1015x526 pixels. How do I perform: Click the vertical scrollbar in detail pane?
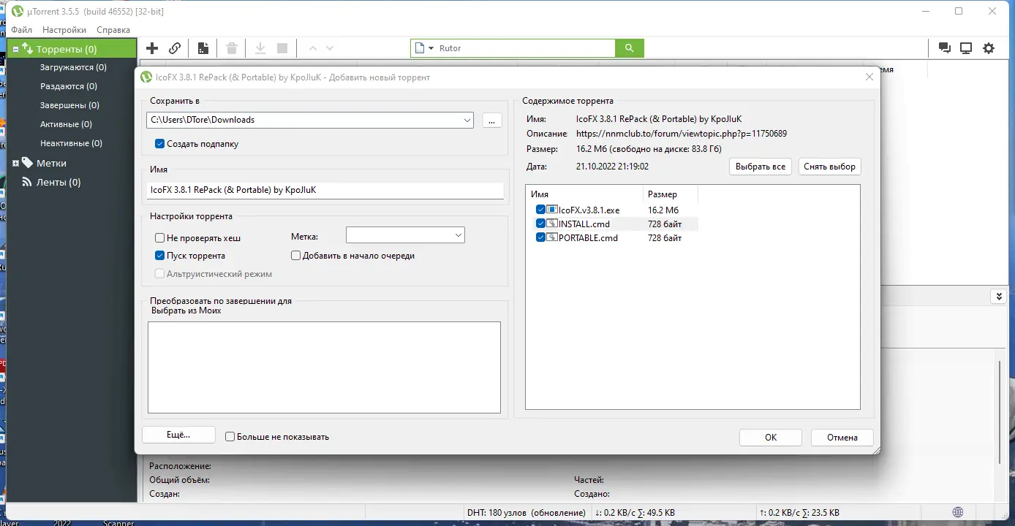[1000, 413]
